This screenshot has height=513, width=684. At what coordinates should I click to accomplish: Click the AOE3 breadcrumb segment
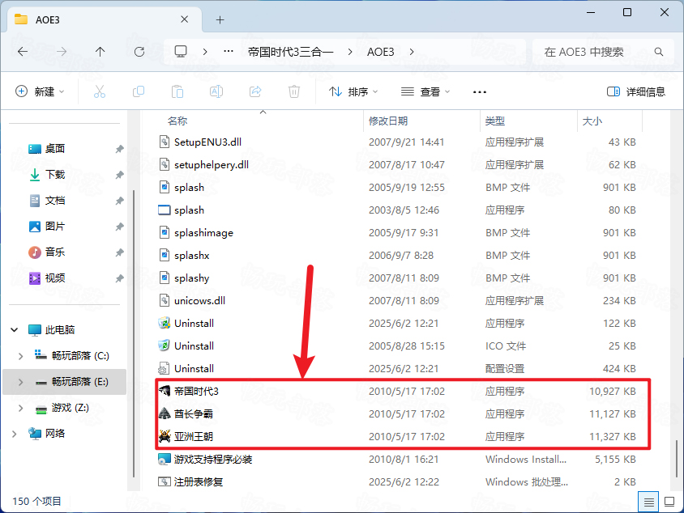(x=380, y=52)
